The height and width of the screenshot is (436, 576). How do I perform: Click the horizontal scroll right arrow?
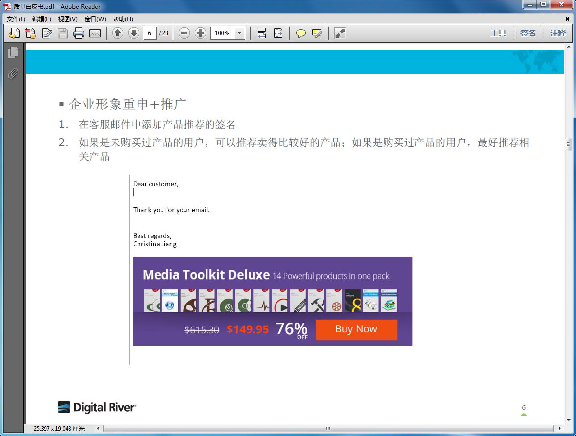[559, 428]
